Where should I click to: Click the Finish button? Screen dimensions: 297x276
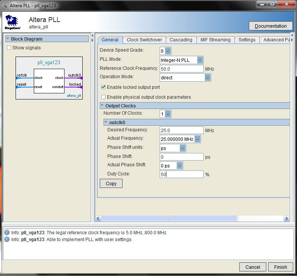click(281, 267)
